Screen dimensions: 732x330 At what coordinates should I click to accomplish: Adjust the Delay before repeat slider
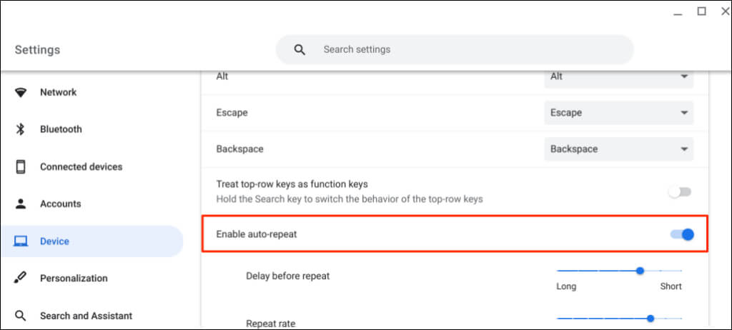(640, 271)
